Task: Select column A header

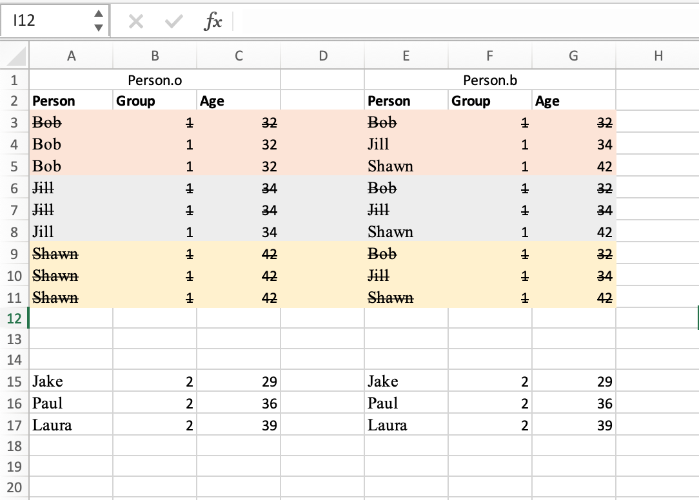Action: (71, 55)
